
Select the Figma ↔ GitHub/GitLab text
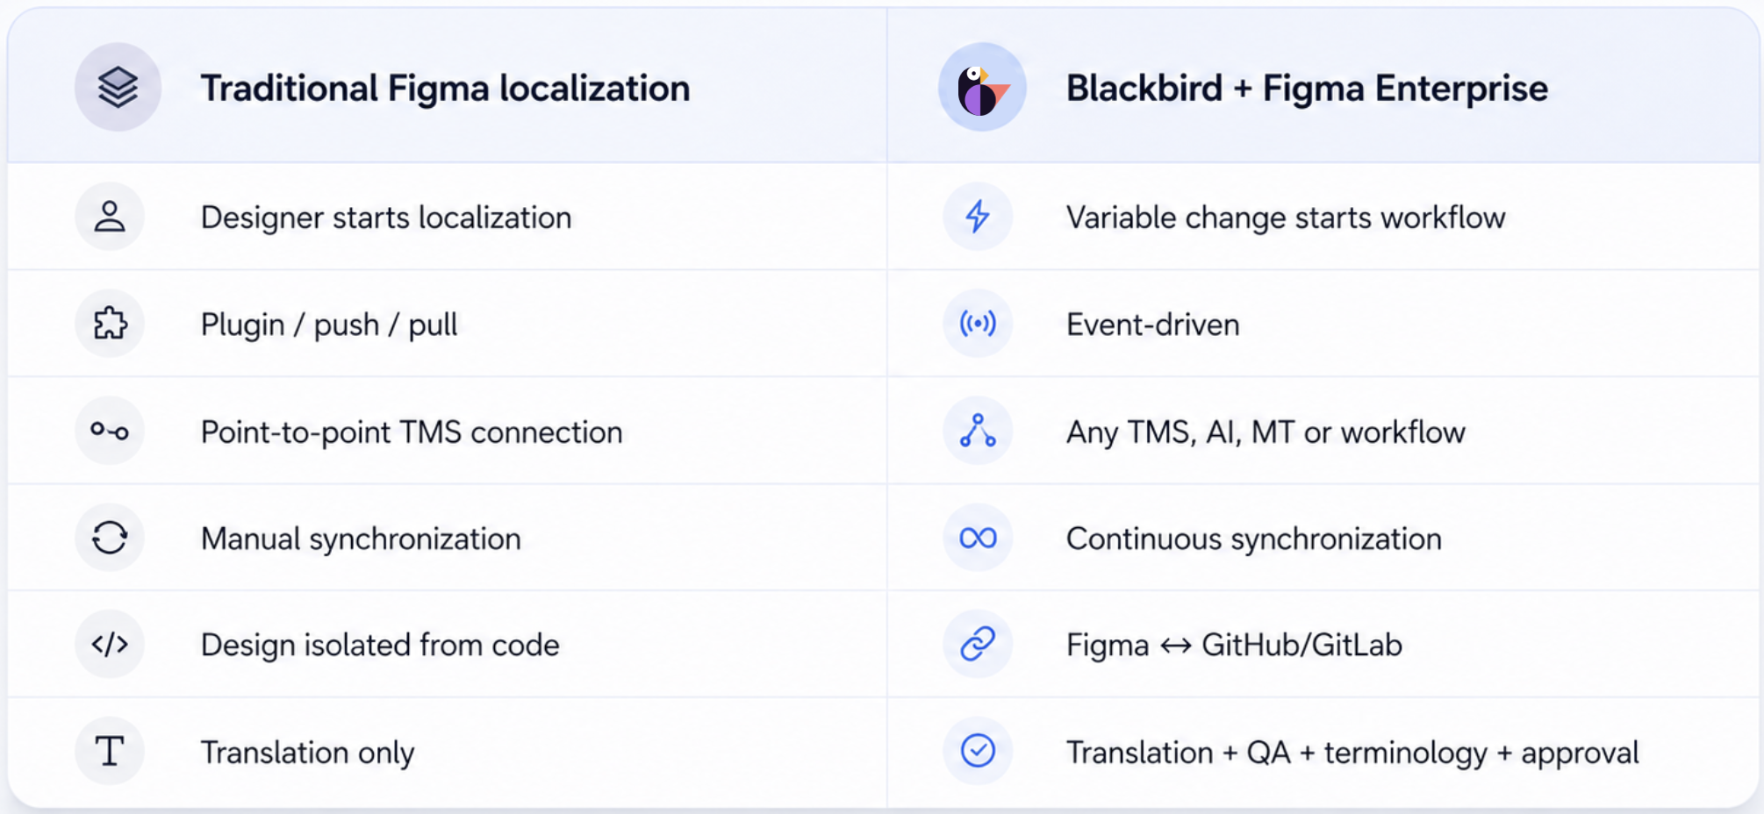tap(1234, 646)
